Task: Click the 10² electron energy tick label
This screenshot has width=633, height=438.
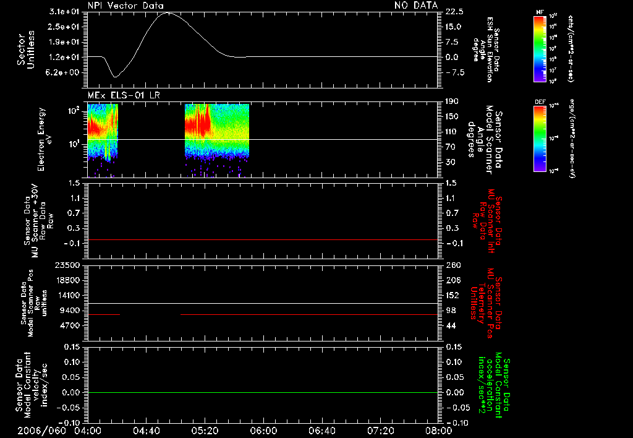Action: point(74,110)
